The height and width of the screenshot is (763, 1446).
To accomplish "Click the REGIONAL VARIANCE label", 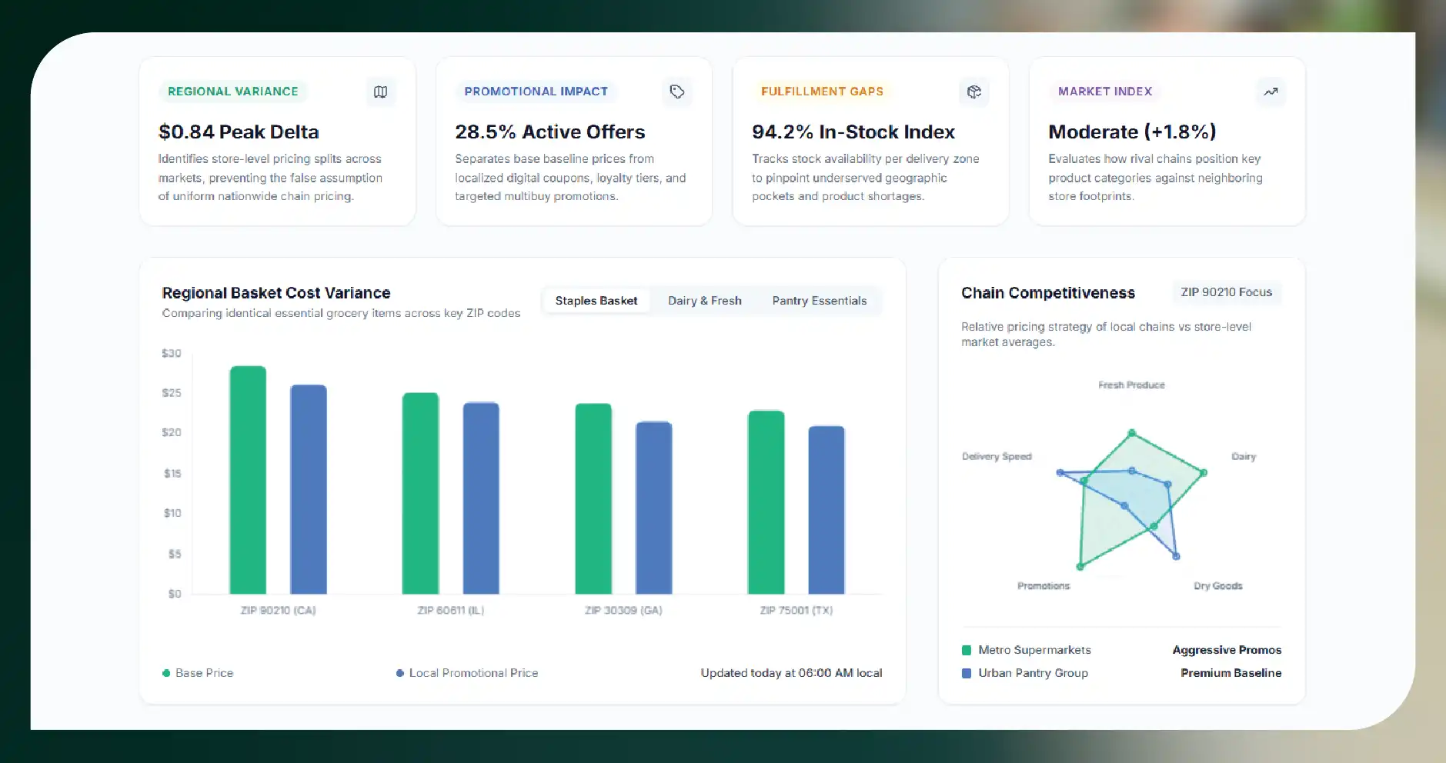I will [233, 92].
